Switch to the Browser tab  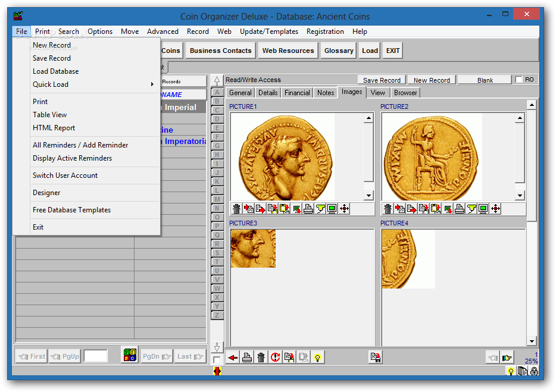(x=405, y=93)
